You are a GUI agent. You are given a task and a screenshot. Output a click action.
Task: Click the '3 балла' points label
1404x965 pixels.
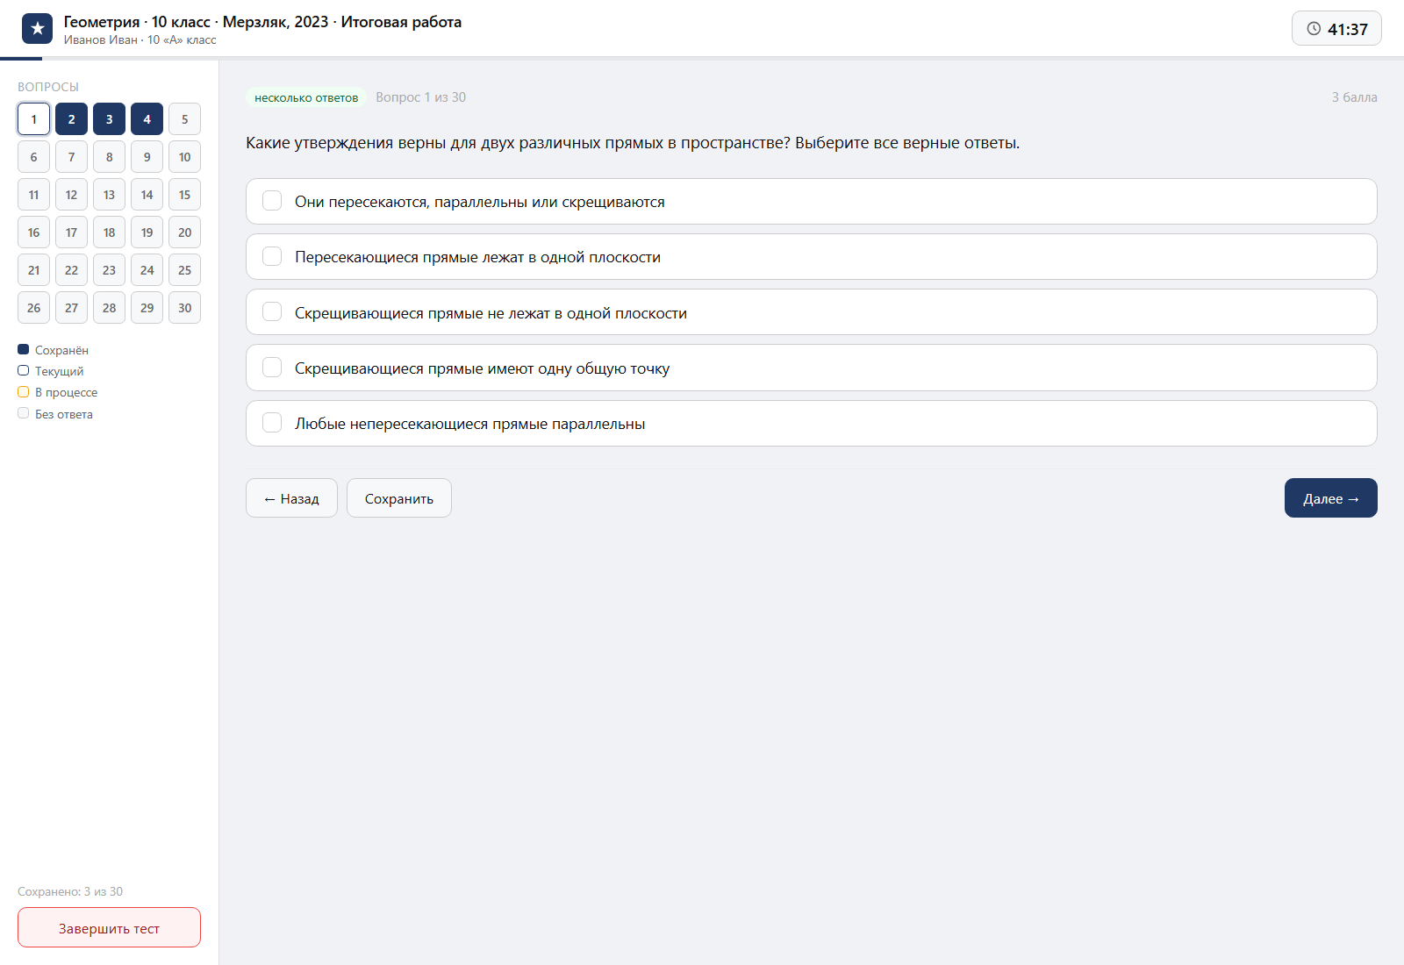point(1355,97)
